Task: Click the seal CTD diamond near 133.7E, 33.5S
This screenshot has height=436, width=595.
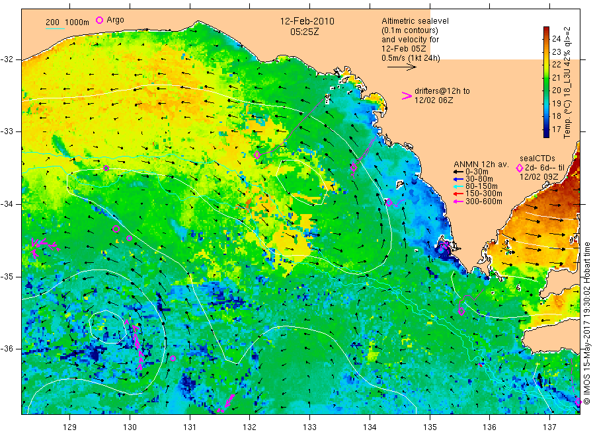Action: pos(354,167)
